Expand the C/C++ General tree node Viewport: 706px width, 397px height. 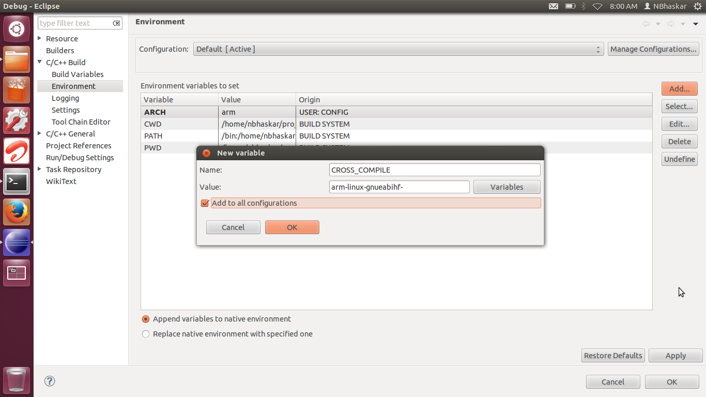[40, 133]
